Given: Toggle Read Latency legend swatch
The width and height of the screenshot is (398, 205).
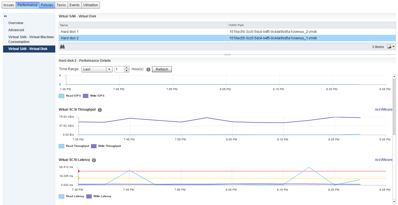Looking at the screenshot, I should 61,196.
